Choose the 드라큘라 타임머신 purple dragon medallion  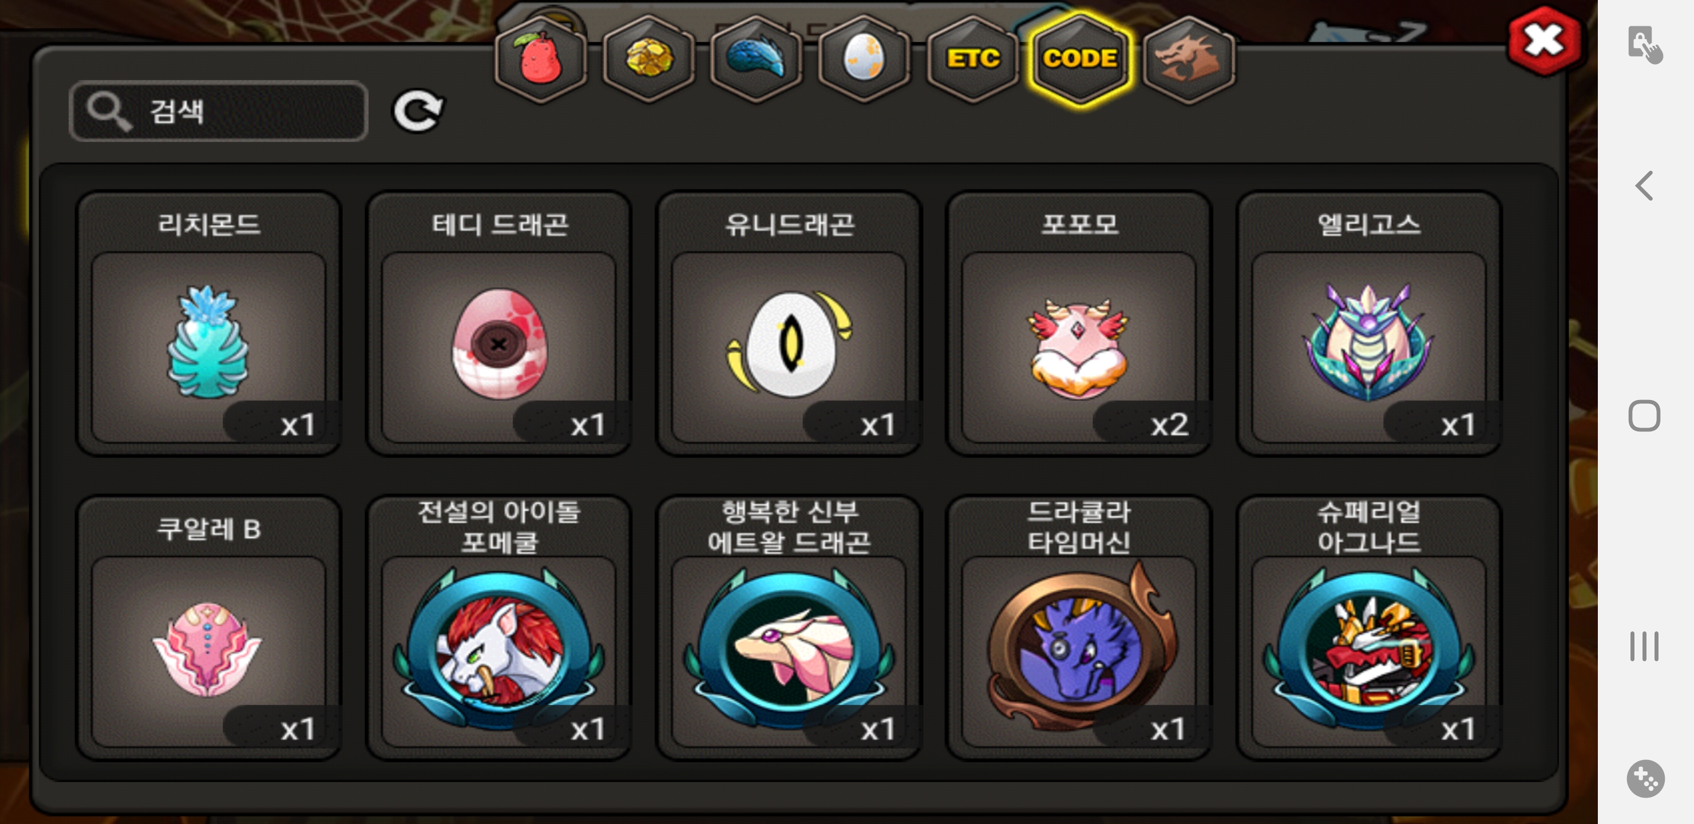[x=1078, y=627]
